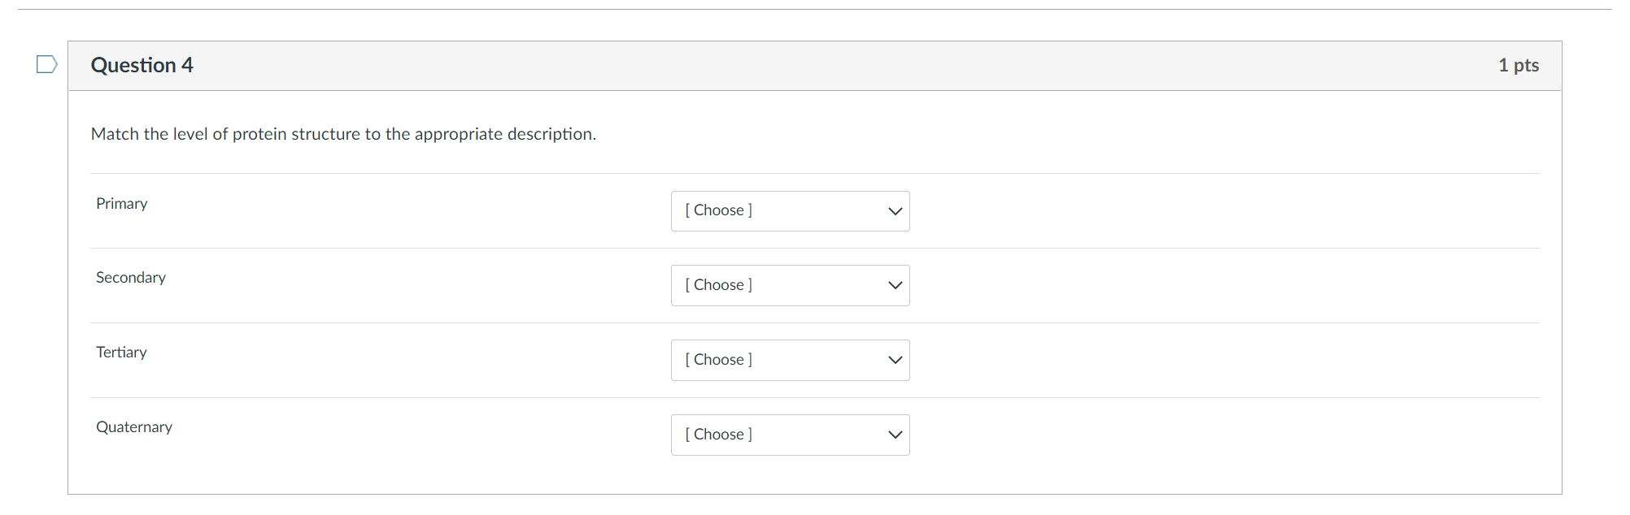Viewport: 1630px width, 515px height.
Task: Click the word 'structure' in the prompt
Action: pos(325,134)
